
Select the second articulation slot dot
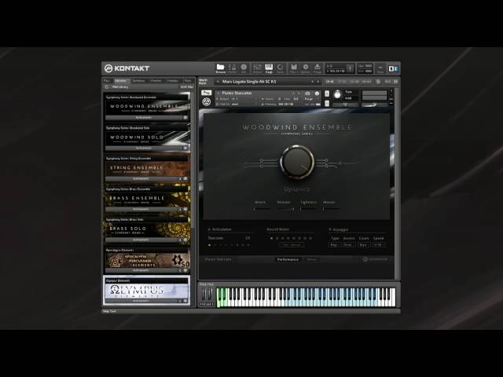(x=215, y=245)
